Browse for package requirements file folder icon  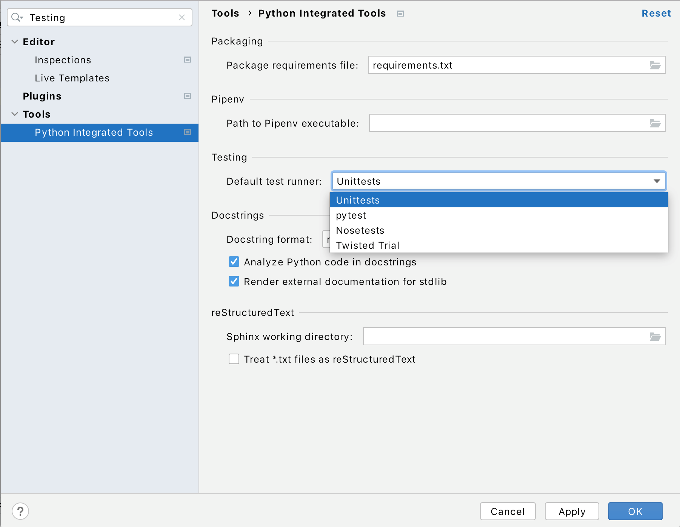click(655, 65)
